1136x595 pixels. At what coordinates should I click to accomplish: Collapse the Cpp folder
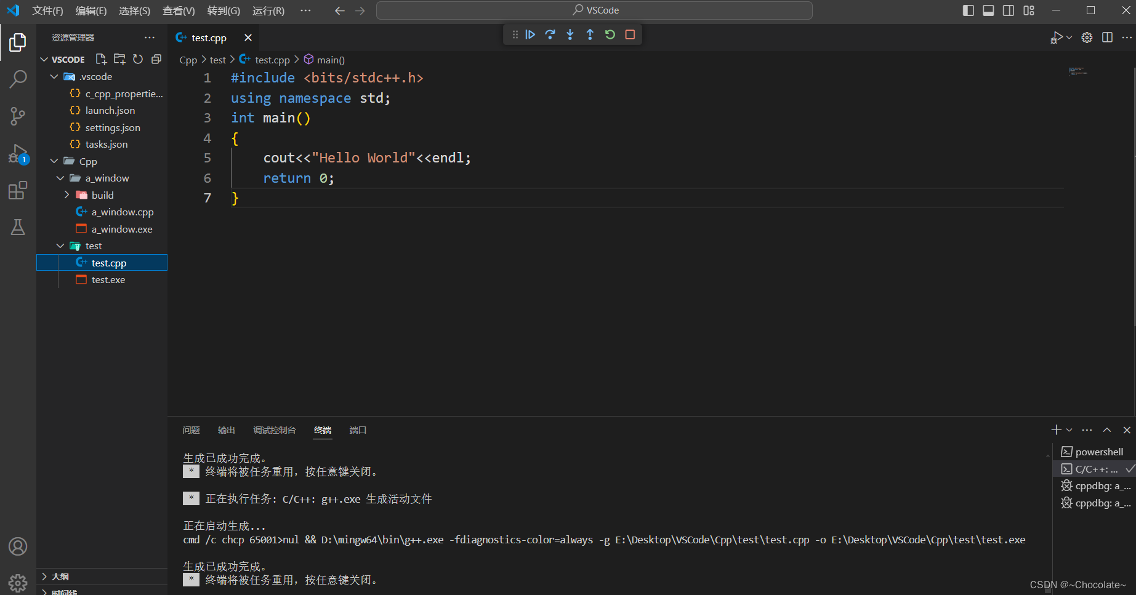pyautogui.click(x=54, y=161)
